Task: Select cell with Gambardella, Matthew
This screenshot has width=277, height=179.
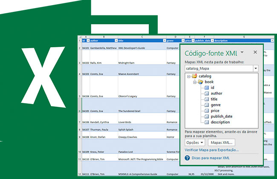Action: tap(104, 46)
